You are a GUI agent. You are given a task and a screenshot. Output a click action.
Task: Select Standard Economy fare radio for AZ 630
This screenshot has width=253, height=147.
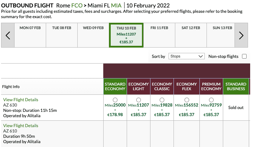115,100
